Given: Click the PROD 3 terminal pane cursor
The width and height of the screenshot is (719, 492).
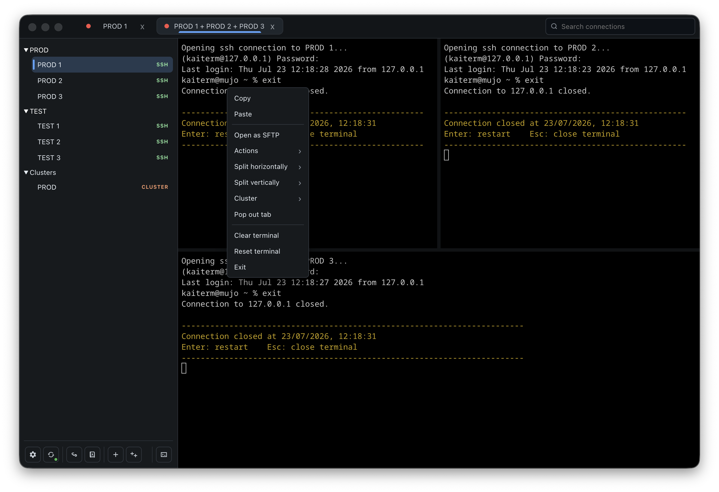Looking at the screenshot, I should [x=184, y=368].
